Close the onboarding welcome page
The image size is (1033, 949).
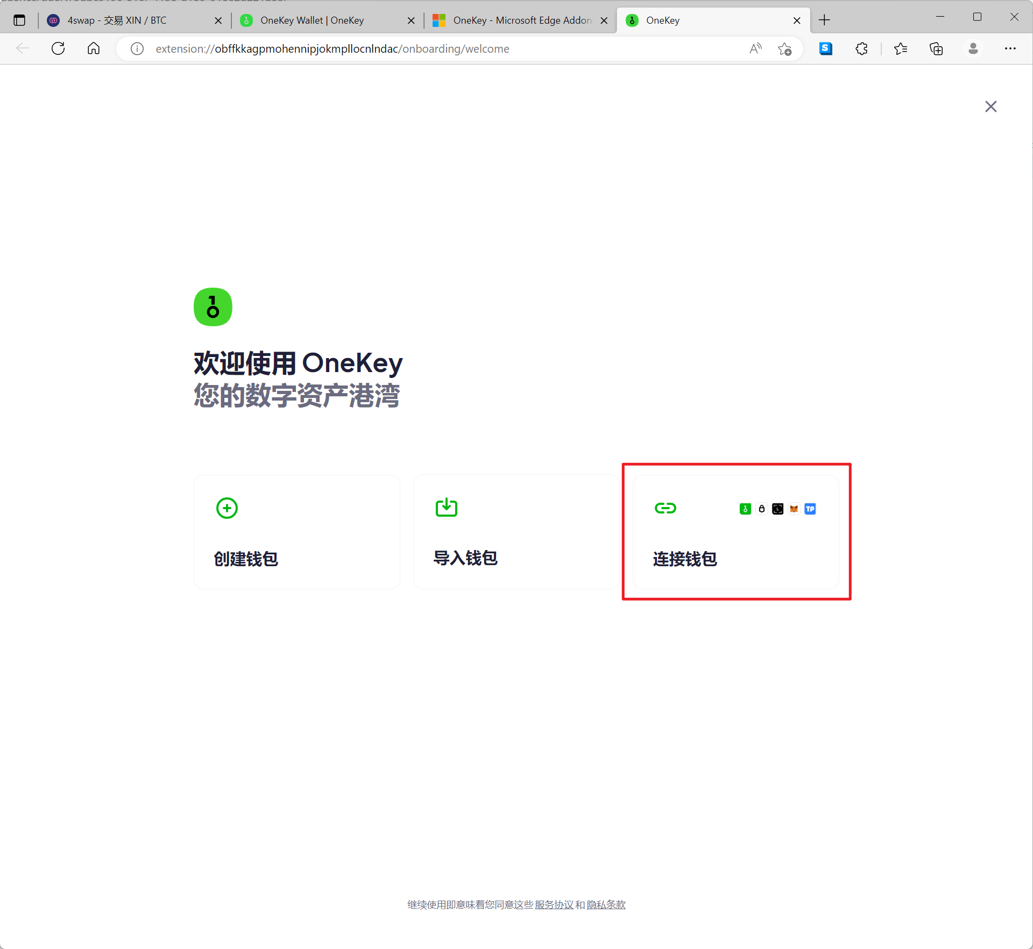[990, 106]
